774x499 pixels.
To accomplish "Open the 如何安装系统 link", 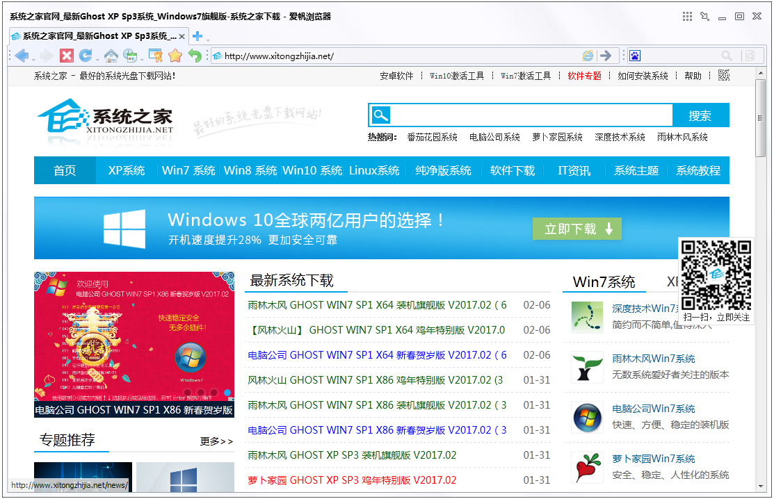I will click(x=643, y=76).
